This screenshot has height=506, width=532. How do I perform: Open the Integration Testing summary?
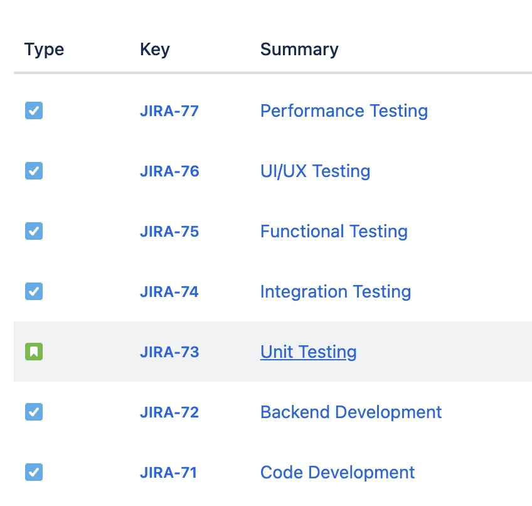click(x=336, y=292)
